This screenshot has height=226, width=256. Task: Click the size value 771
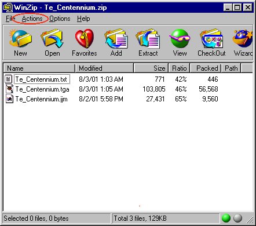coord(160,79)
